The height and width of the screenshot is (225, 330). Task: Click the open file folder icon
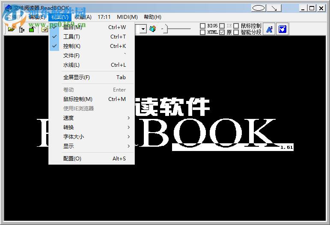point(12,29)
